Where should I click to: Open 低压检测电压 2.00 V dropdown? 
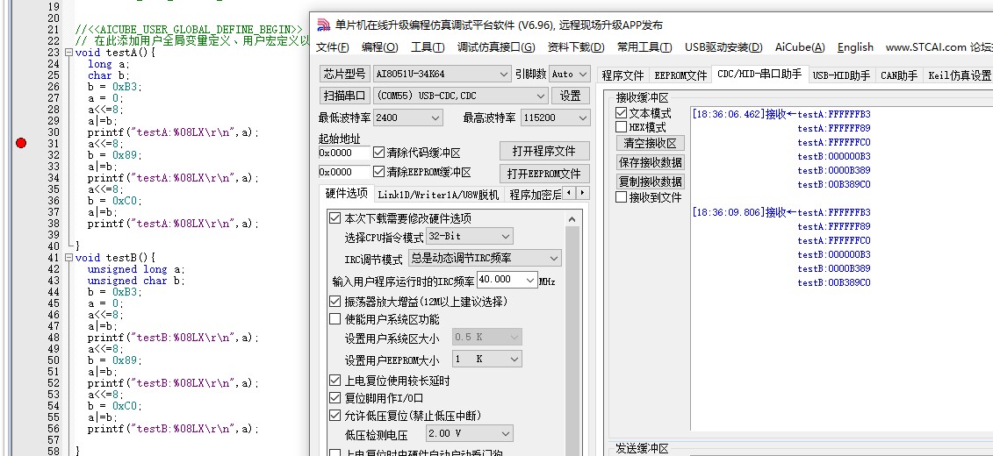tap(469, 434)
